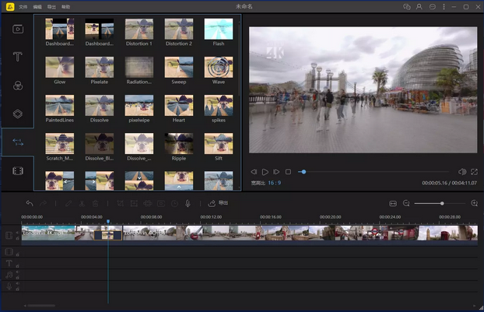Open the 导出 (Export) menu in the menu bar
484x312 pixels.
[x=51, y=6]
